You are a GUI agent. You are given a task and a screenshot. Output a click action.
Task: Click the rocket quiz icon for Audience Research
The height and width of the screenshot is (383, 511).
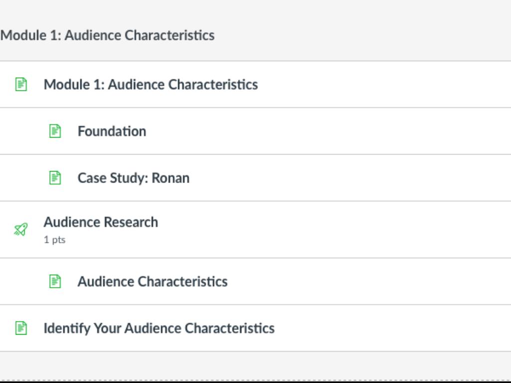[x=21, y=229]
